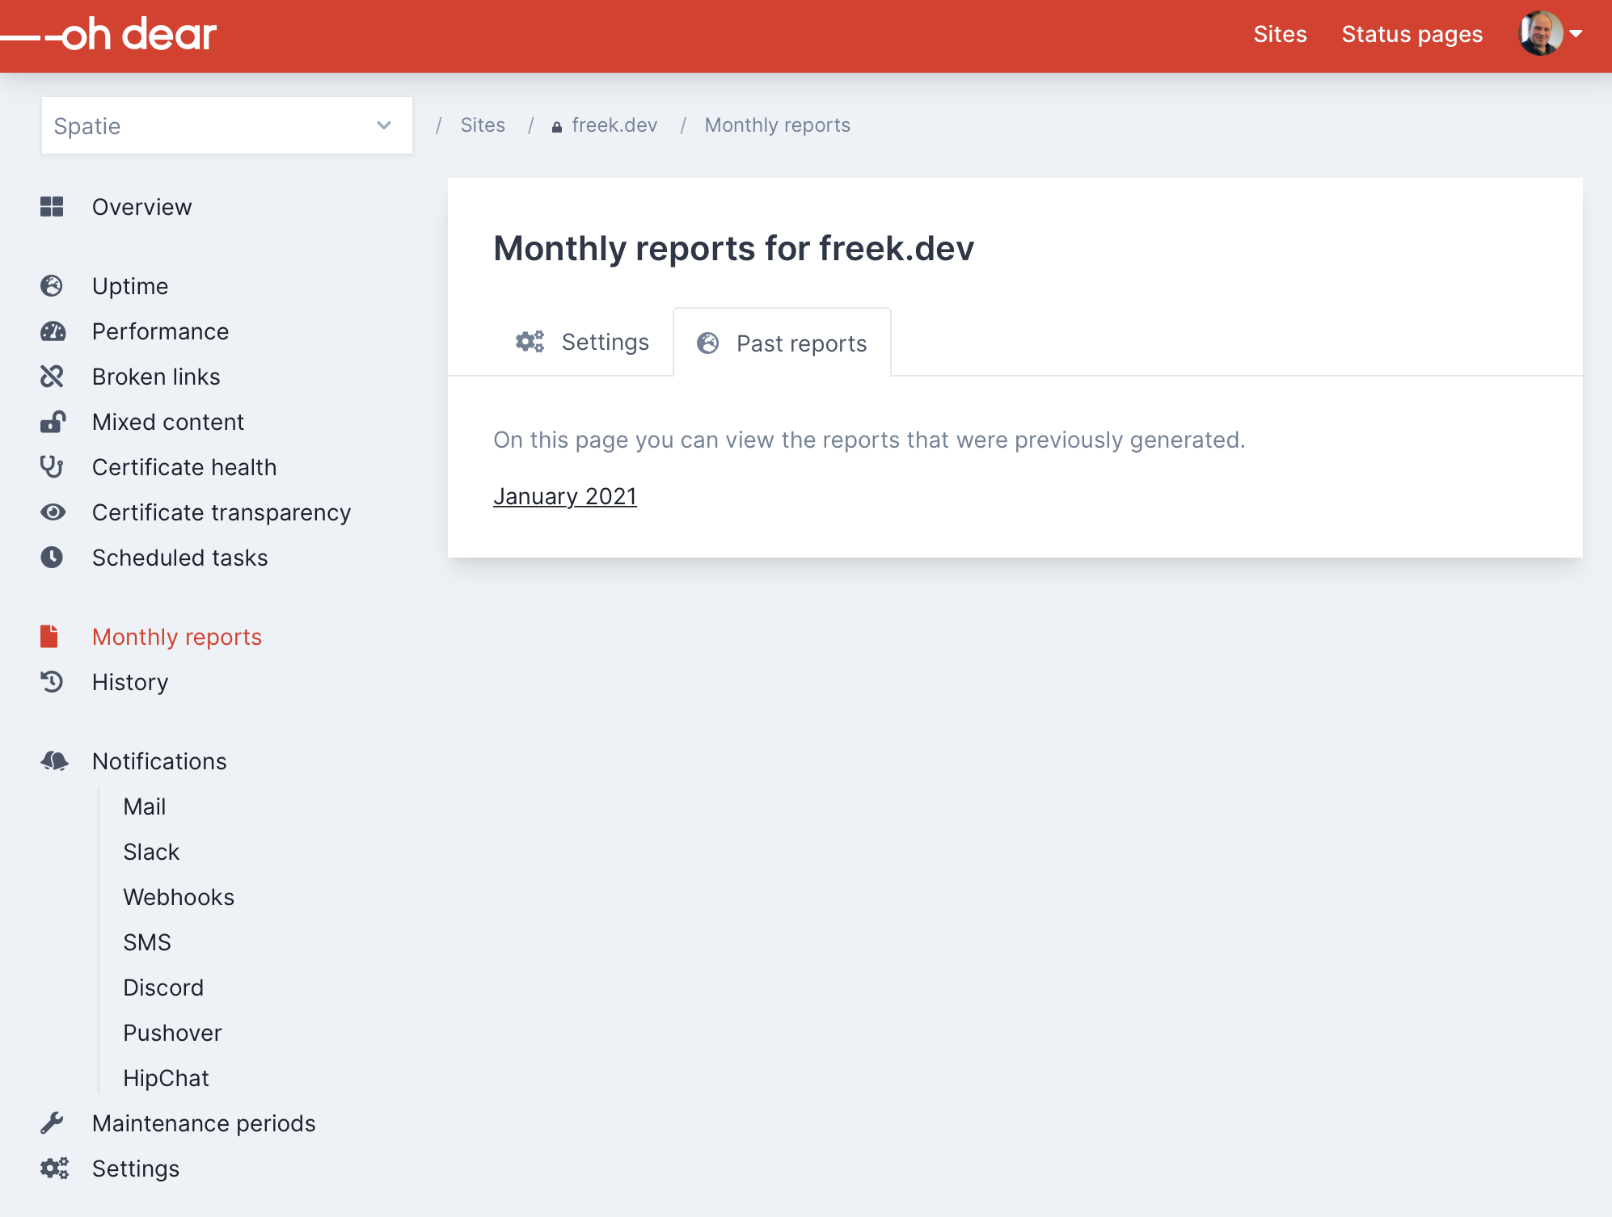Open the Spatie team dropdown

[227, 125]
